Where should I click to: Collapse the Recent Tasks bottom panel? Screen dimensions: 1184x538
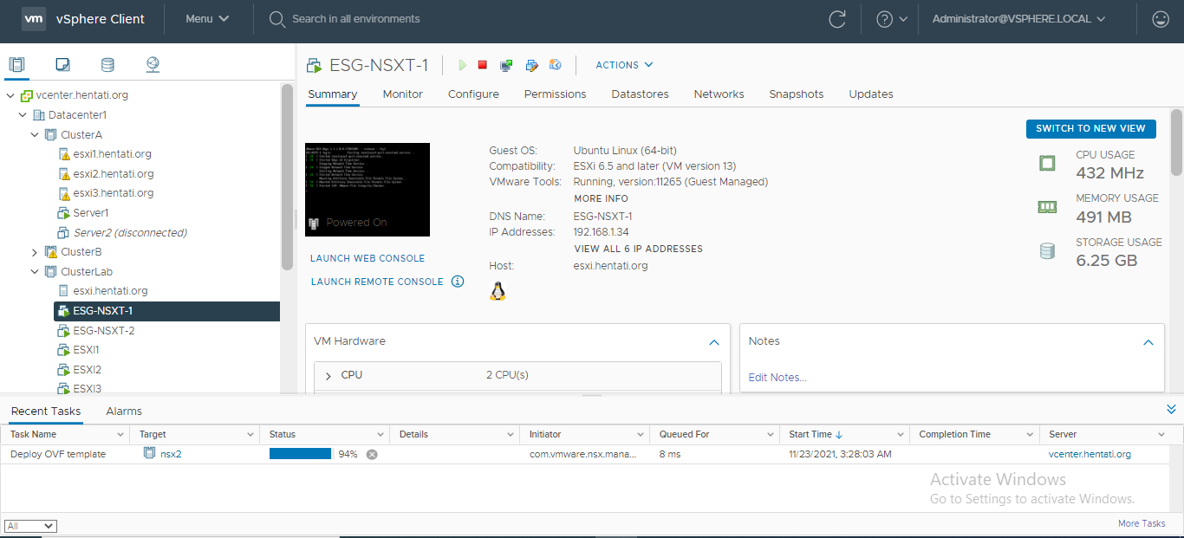pos(1171,410)
